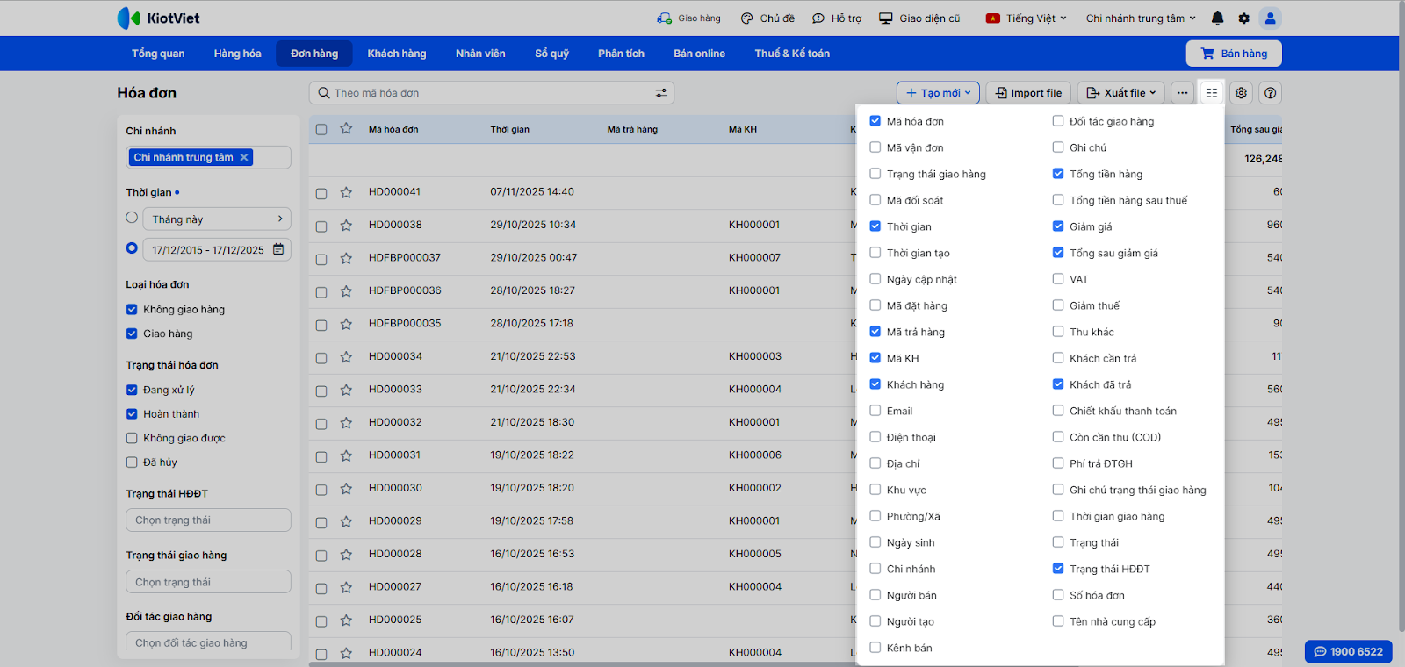Go to the Hàng hóa menu
The height and width of the screenshot is (667, 1405).
237,54
